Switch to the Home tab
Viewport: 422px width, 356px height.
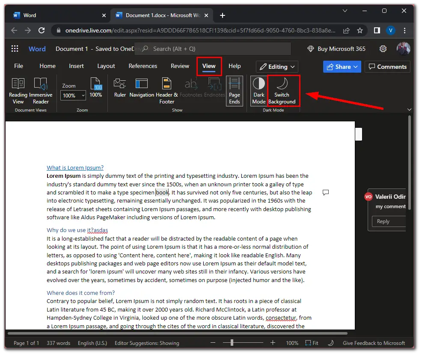click(48, 66)
